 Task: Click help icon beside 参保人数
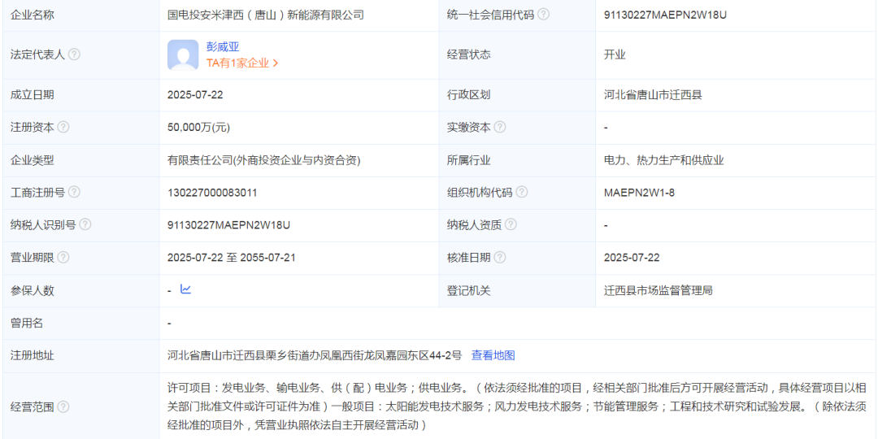63,290
